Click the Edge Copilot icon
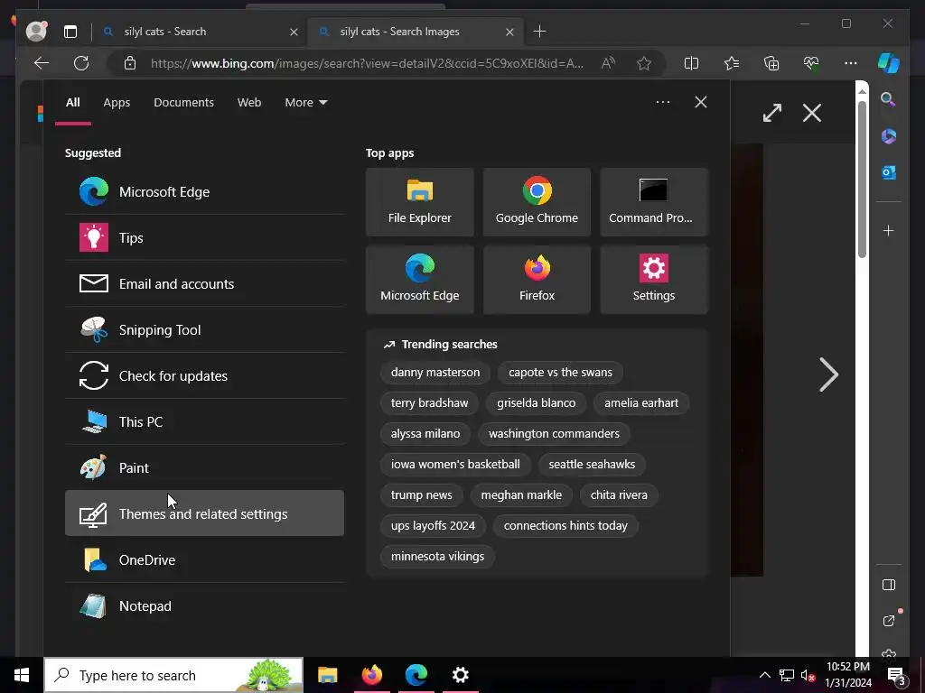Screen dimensions: 925x693 coord(889,63)
